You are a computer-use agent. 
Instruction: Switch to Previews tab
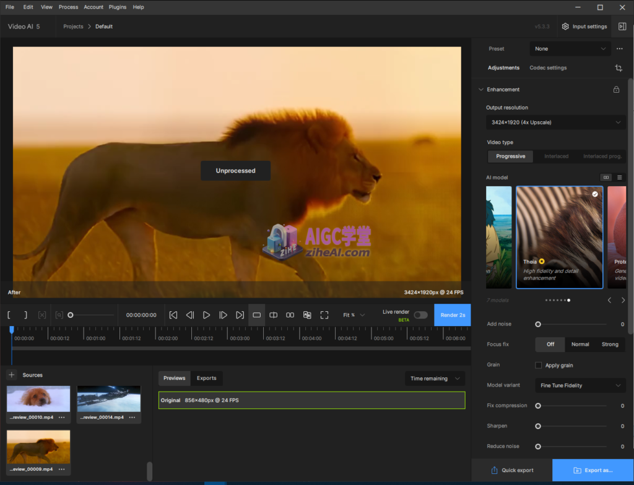(x=174, y=379)
